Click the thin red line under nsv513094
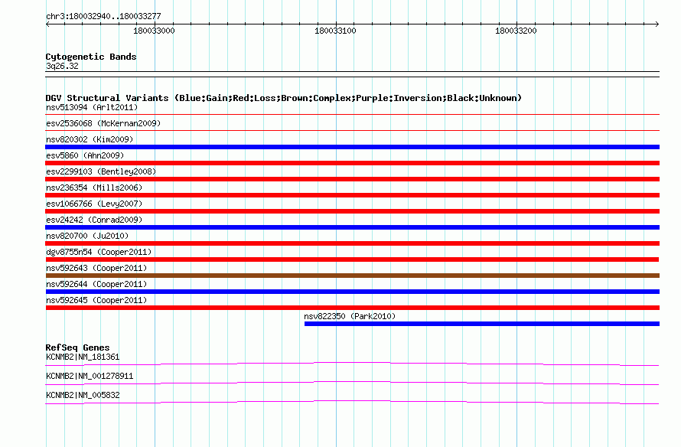The width and height of the screenshot is (681, 447). point(352,115)
